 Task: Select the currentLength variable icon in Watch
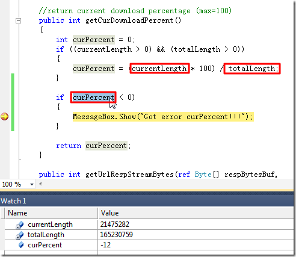coord(20,225)
